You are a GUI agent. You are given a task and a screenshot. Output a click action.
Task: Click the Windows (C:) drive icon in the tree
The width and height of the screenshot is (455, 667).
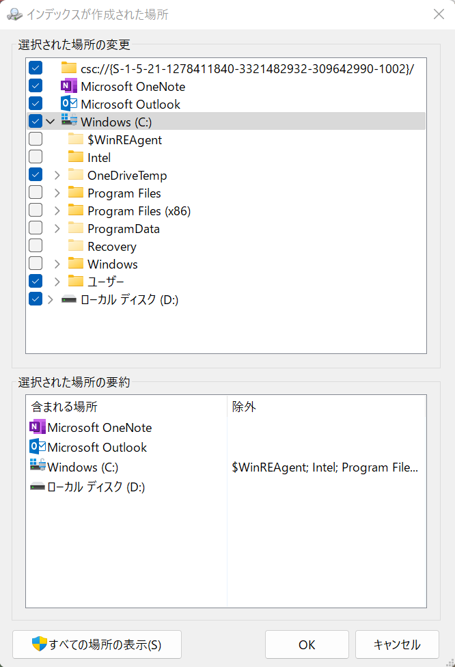69,120
